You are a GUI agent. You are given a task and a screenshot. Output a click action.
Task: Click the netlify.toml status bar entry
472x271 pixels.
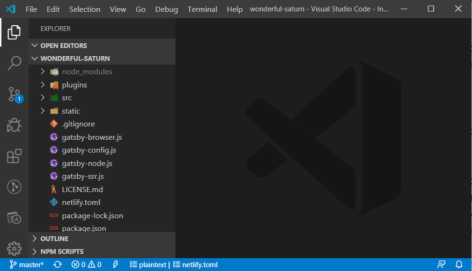click(195, 265)
